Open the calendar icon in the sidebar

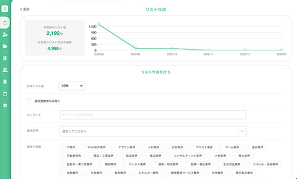click(x=5, y=94)
